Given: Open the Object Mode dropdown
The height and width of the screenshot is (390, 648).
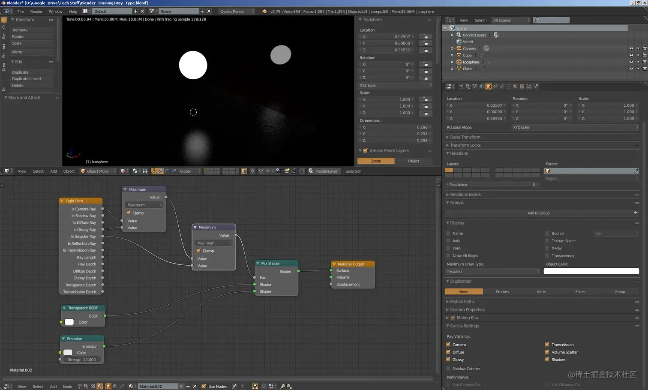Looking at the screenshot, I should pyautogui.click(x=98, y=171).
